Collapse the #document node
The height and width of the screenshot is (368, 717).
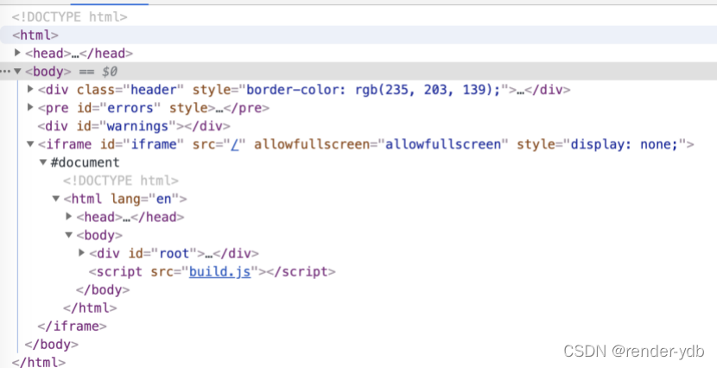point(43,162)
